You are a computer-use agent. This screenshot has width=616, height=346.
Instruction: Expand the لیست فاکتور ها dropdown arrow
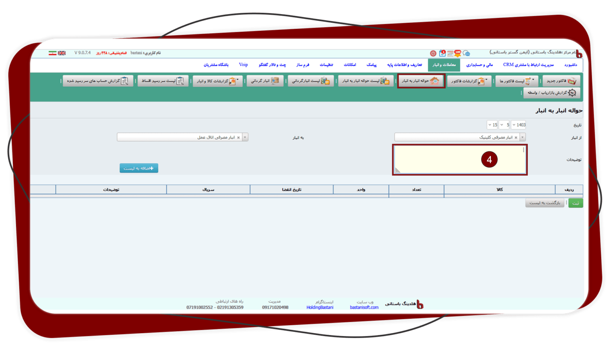(533, 80)
